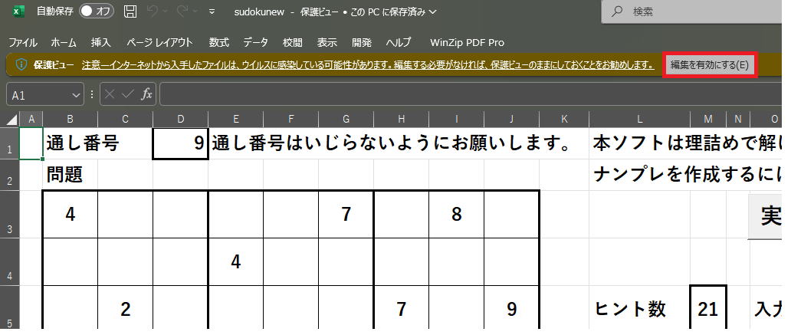Click the Save floppy disk icon
Screen dimensions: 791x335
(x=130, y=11)
